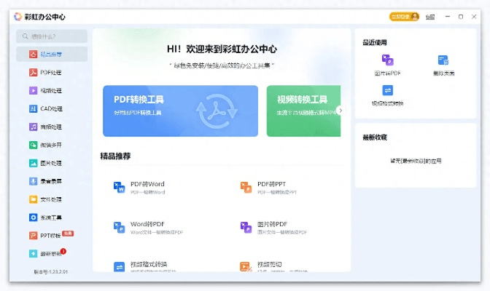Open the green 视频转换工具 banner
The image size is (490, 291).
pos(303,111)
